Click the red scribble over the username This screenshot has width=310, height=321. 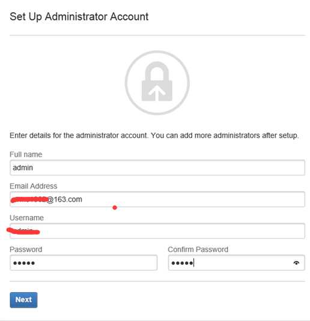(23, 231)
